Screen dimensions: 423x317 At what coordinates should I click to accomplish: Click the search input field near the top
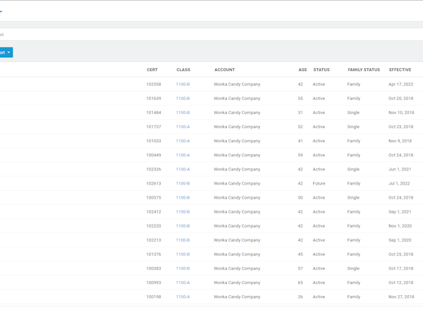[x=211, y=34]
